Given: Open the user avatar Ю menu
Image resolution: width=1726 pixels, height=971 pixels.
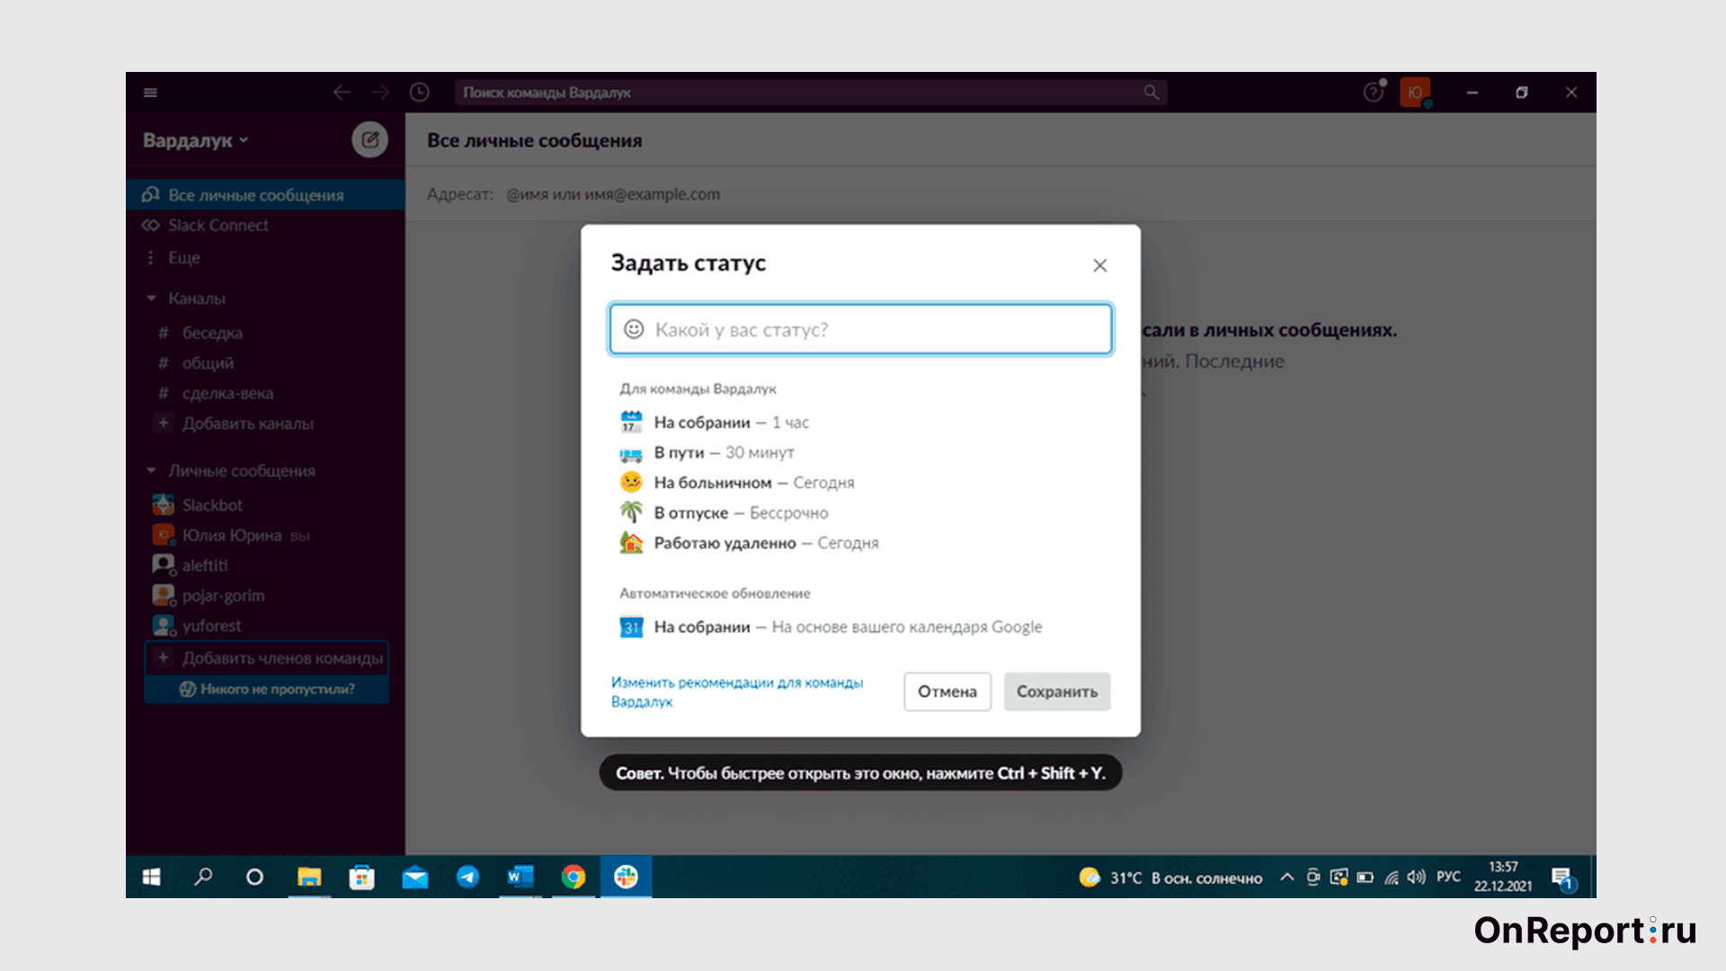Looking at the screenshot, I should click(x=1415, y=93).
